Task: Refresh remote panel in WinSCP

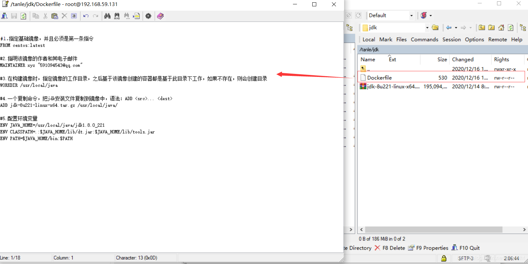Action: (511, 28)
